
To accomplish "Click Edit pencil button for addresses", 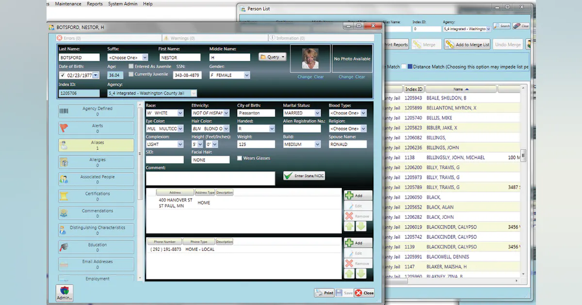I will [358, 206].
